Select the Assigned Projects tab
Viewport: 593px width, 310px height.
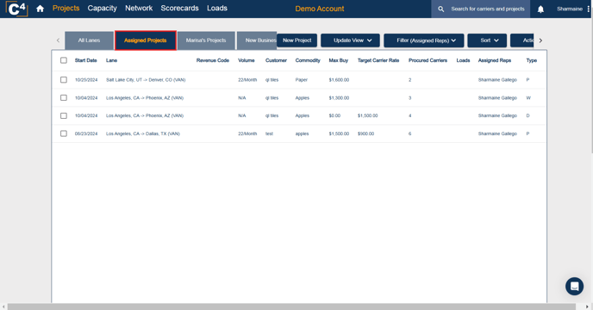pyautogui.click(x=145, y=40)
